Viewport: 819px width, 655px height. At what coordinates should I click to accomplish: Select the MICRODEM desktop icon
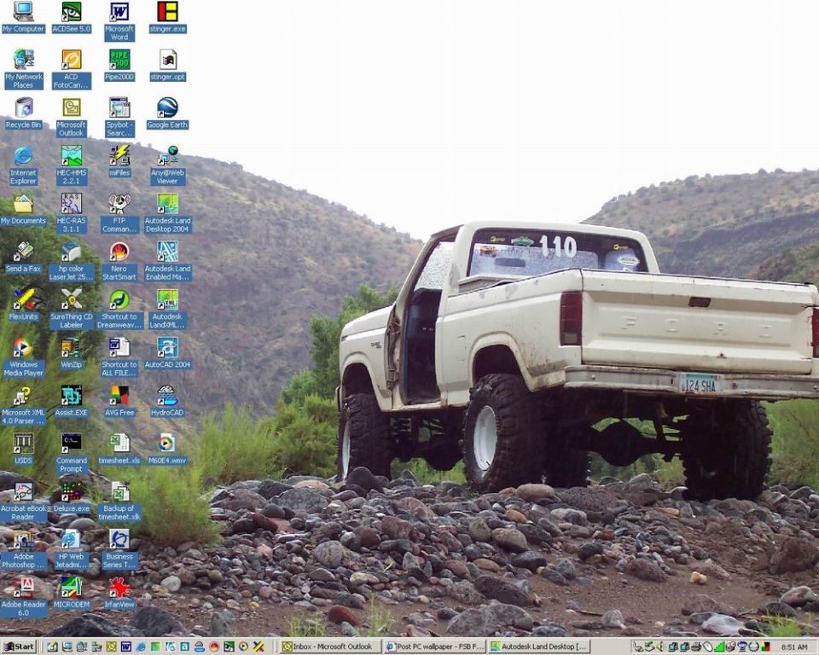click(71, 594)
